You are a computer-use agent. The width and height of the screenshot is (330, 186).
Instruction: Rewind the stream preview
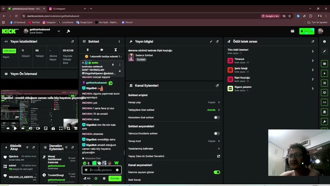(8, 128)
